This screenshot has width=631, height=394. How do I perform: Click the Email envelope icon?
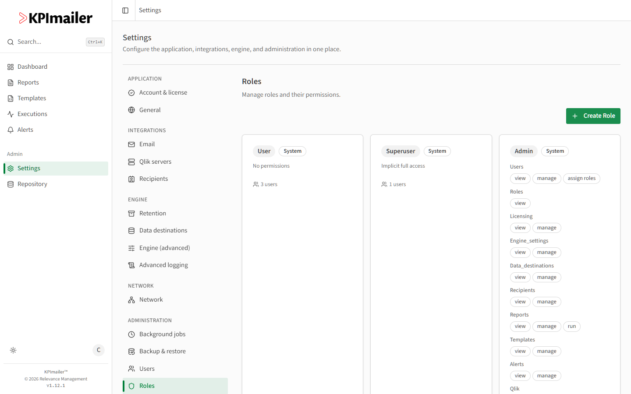pyautogui.click(x=131, y=144)
